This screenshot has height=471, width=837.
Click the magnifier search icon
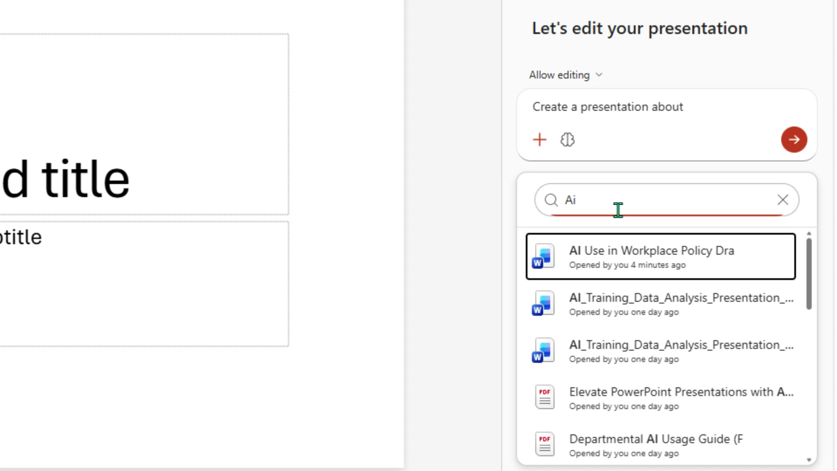pyautogui.click(x=551, y=200)
